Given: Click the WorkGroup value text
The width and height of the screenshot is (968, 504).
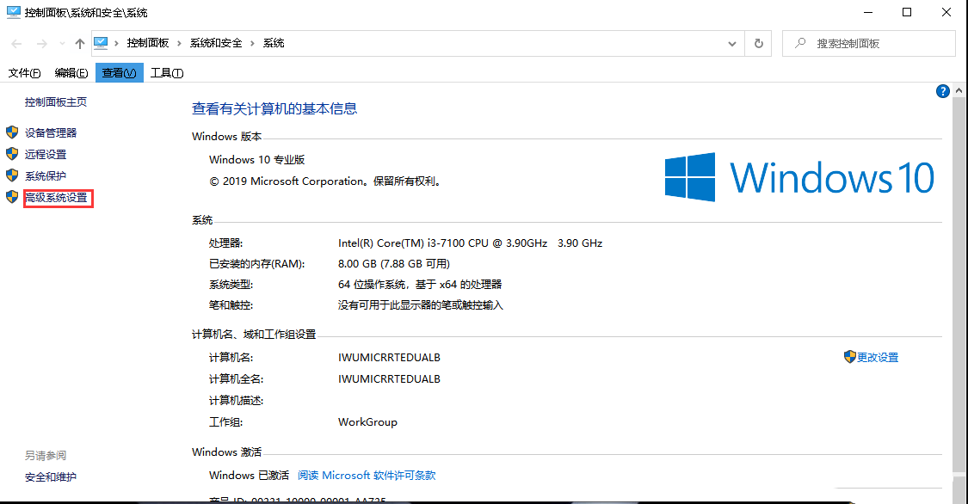Looking at the screenshot, I should tap(368, 422).
